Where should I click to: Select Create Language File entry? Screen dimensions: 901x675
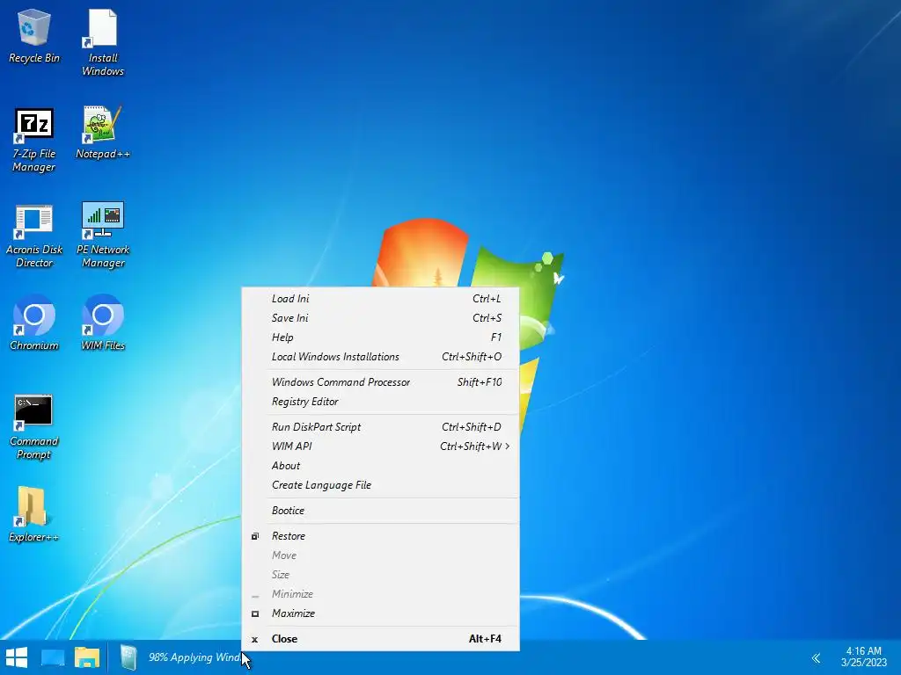(381, 485)
